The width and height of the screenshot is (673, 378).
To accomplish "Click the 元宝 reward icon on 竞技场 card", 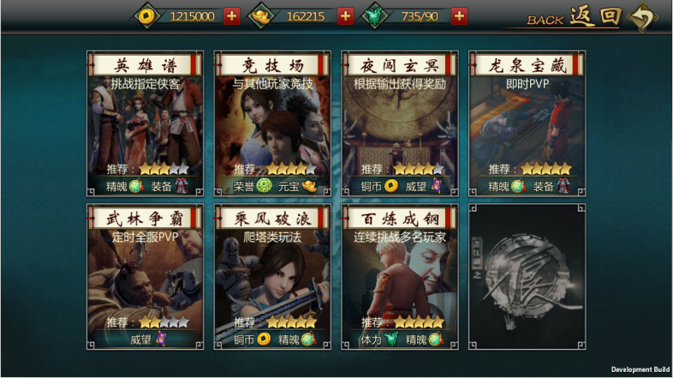I will click(309, 186).
